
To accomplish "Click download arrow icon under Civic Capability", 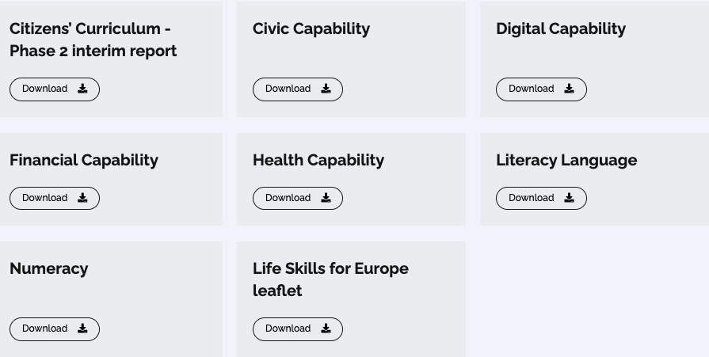I will coord(326,89).
